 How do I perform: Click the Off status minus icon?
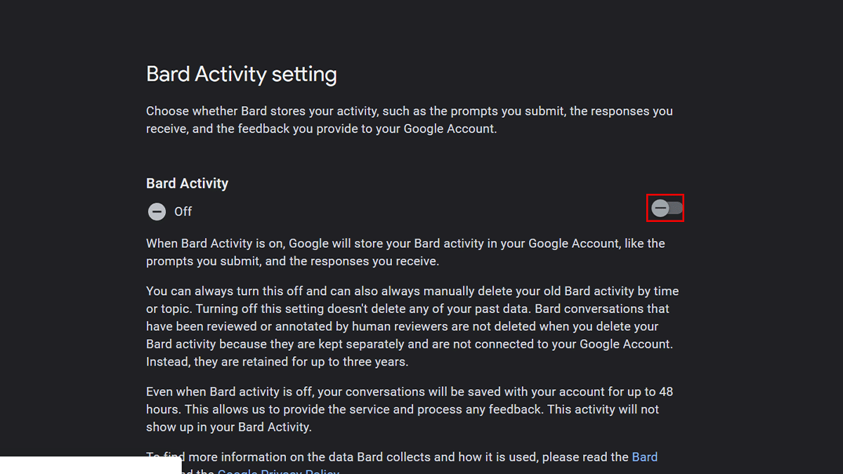coord(157,211)
